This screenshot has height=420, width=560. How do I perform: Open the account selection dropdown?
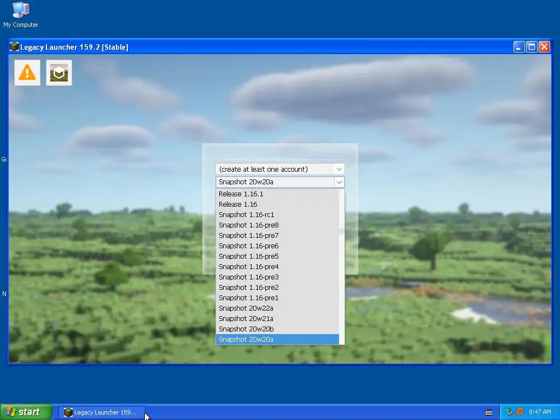[x=280, y=170]
